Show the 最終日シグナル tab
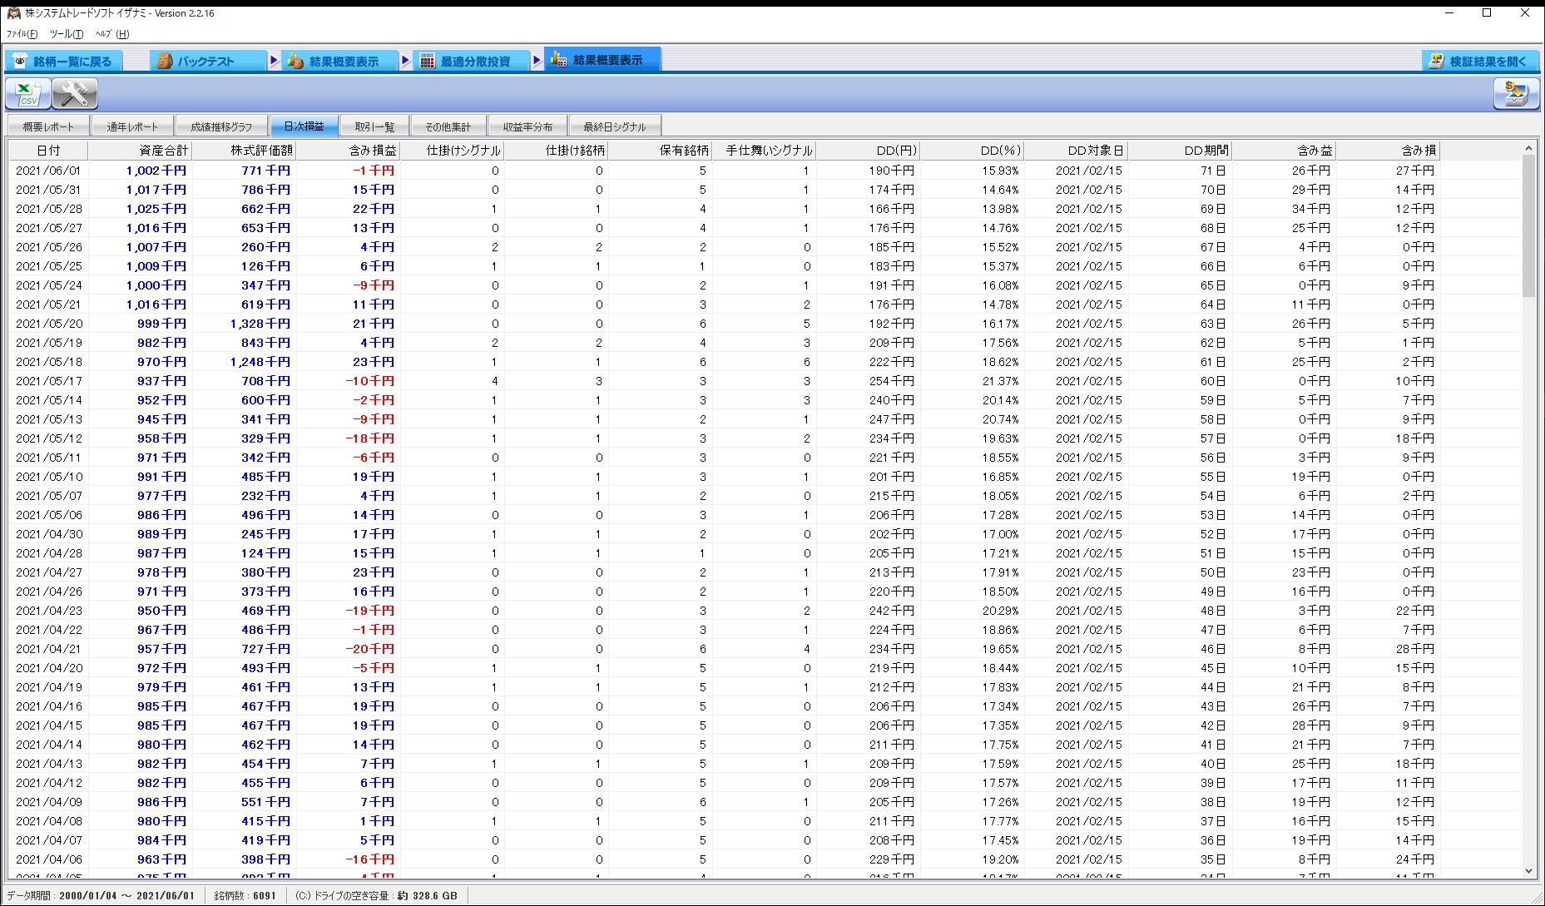 point(614,126)
